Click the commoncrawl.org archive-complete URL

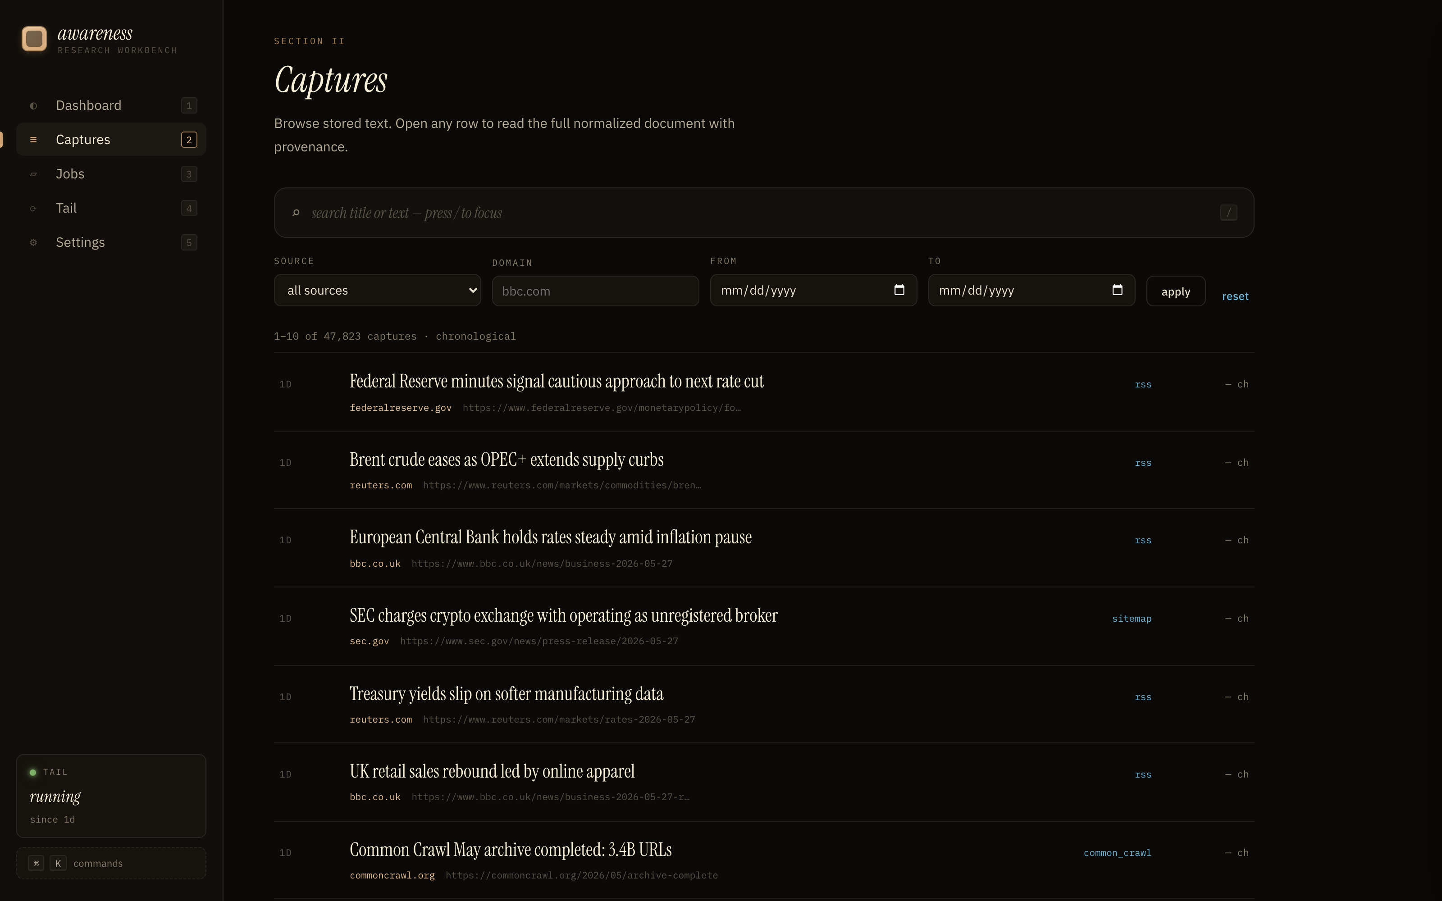pyautogui.click(x=582, y=875)
